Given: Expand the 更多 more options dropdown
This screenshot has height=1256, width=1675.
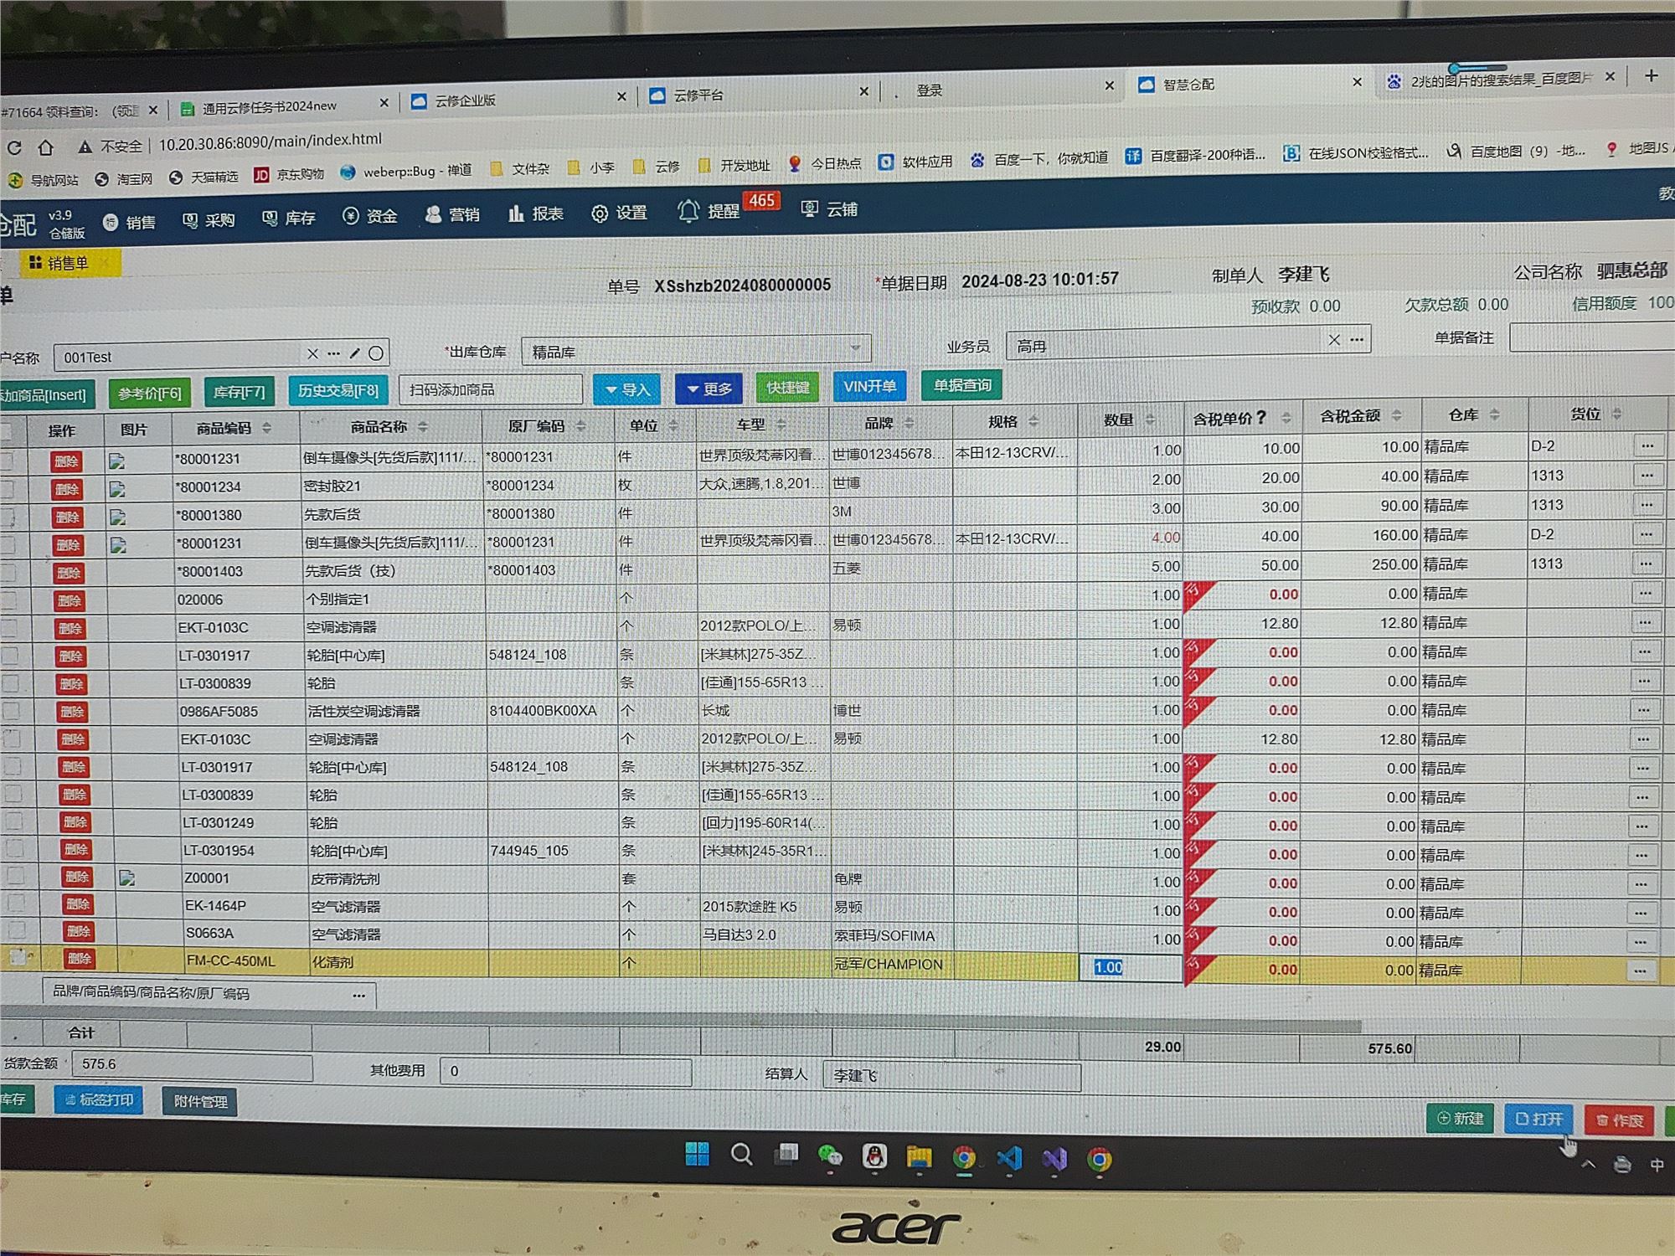Looking at the screenshot, I should 708,389.
